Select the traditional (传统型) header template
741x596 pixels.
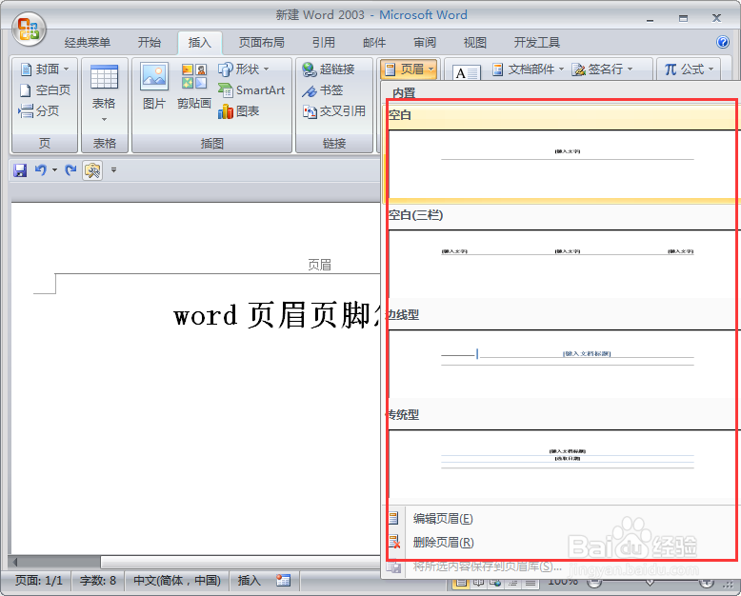click(x=561, y=454)
